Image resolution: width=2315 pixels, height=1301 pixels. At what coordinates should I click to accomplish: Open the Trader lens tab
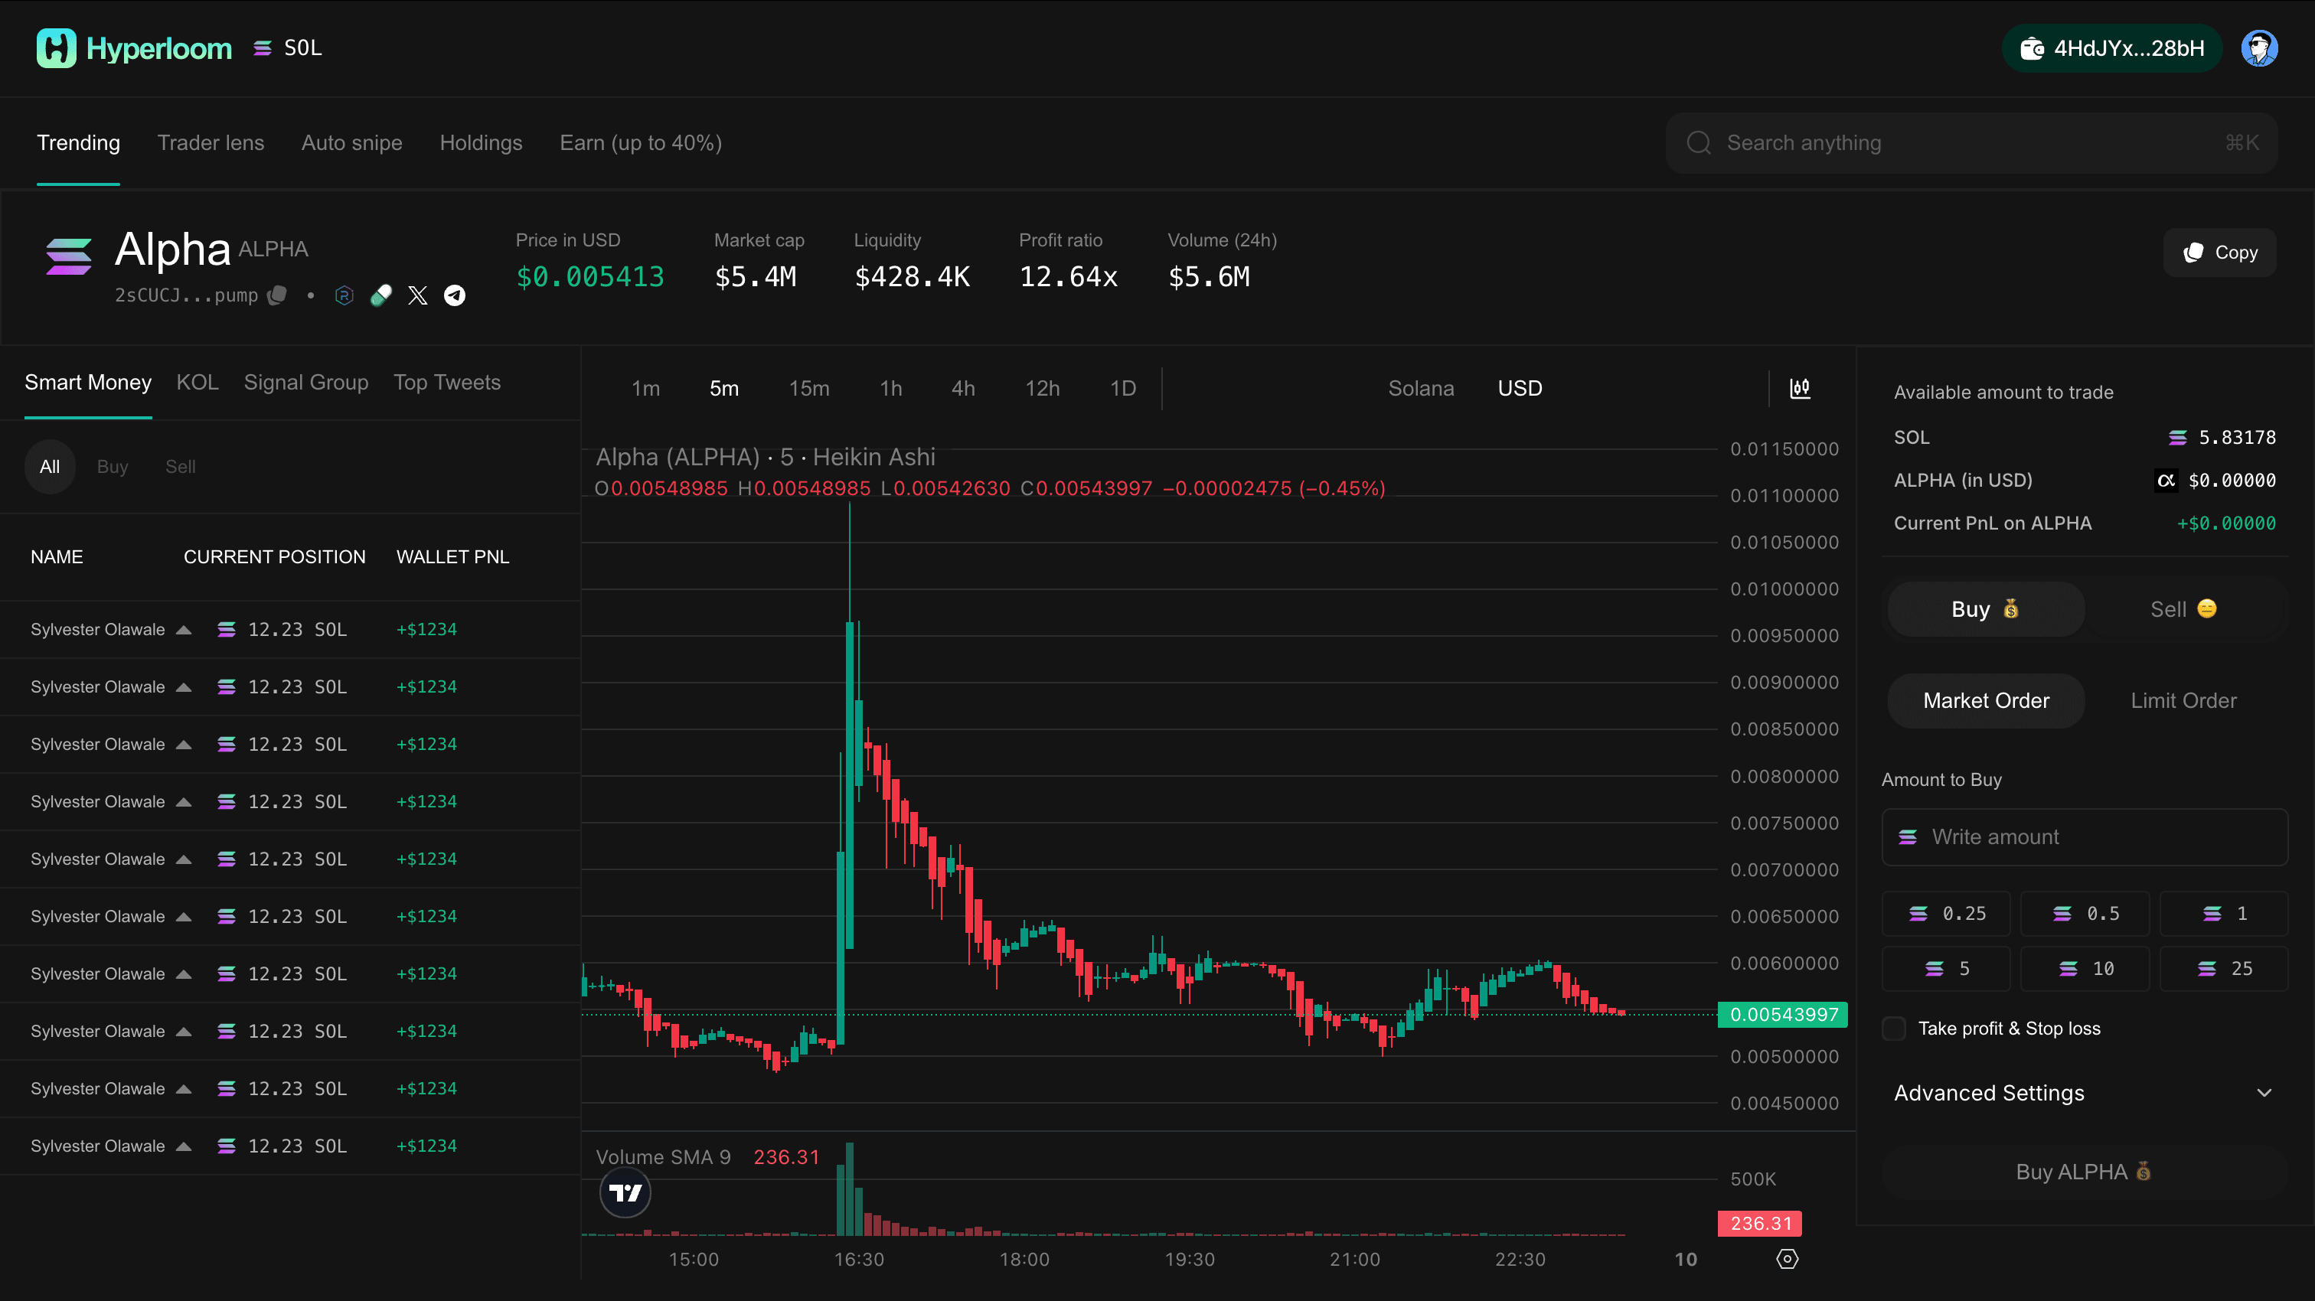(x=211, y=143)
